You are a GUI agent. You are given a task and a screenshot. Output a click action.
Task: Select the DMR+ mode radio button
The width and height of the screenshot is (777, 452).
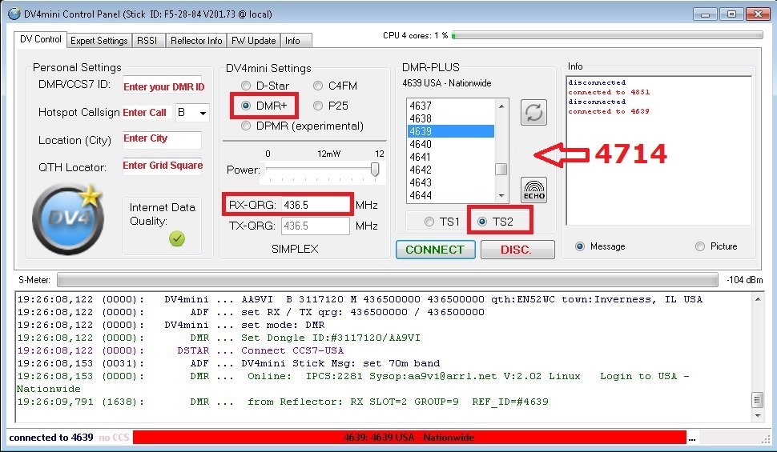tap(246, 106)
